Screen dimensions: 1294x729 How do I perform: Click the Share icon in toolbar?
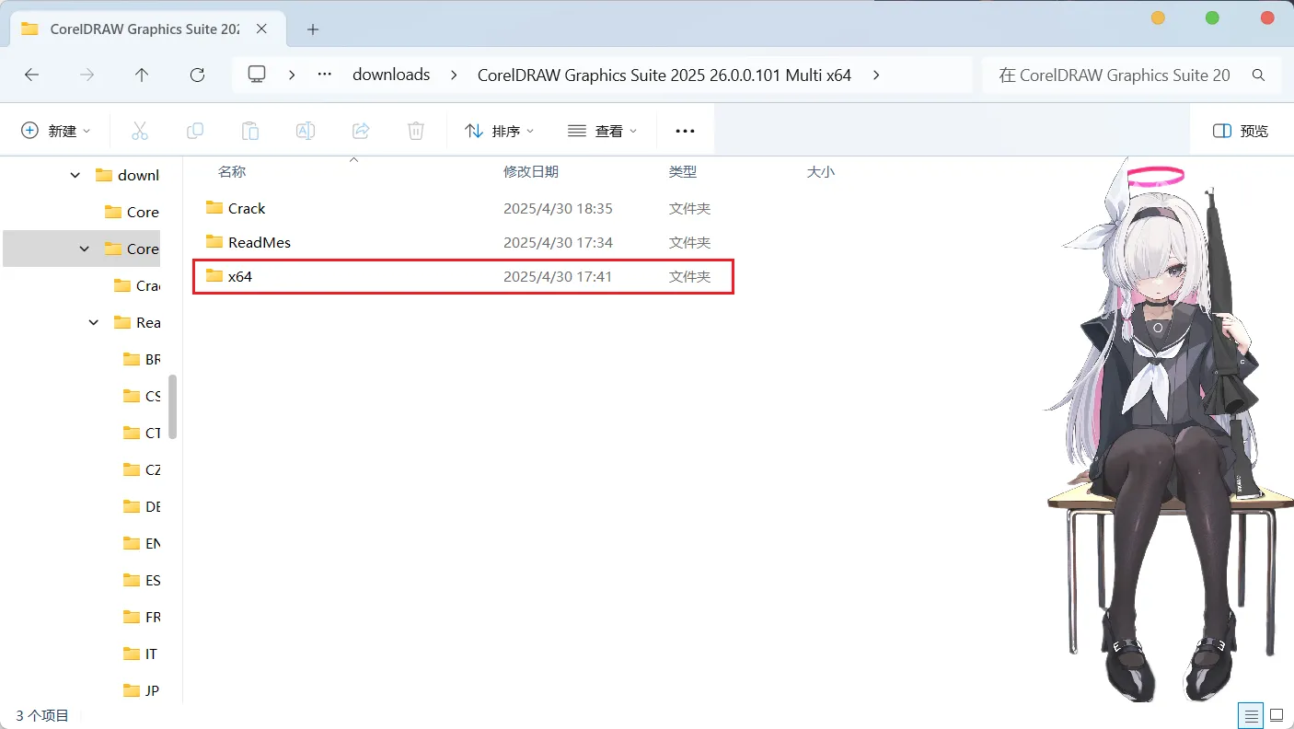pos(361,131)
